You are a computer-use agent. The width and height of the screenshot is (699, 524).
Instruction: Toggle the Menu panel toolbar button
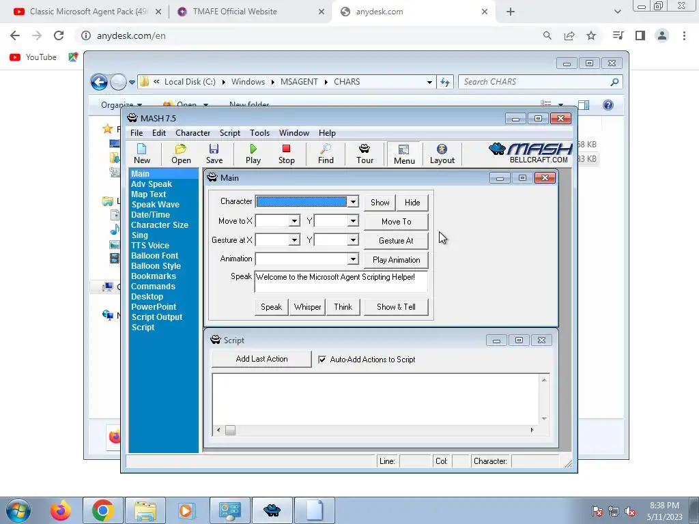404,154
